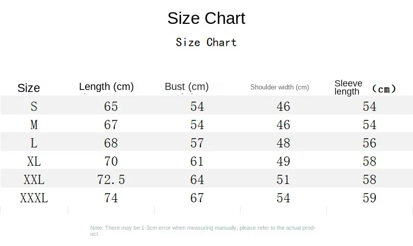Click the L size row label
413x246 pixels.
click(x=34, y=143)
